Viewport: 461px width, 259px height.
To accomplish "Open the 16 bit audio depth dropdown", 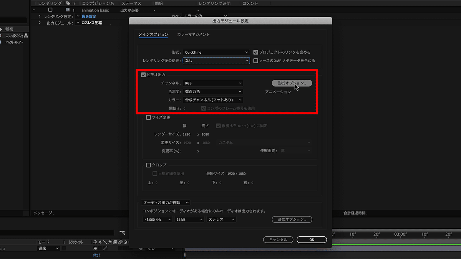I will coord(189,219).
